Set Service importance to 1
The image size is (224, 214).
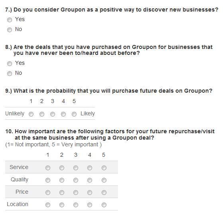click(x=48, y=168)
